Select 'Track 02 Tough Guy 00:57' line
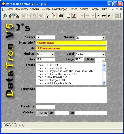 click(51, 68)
